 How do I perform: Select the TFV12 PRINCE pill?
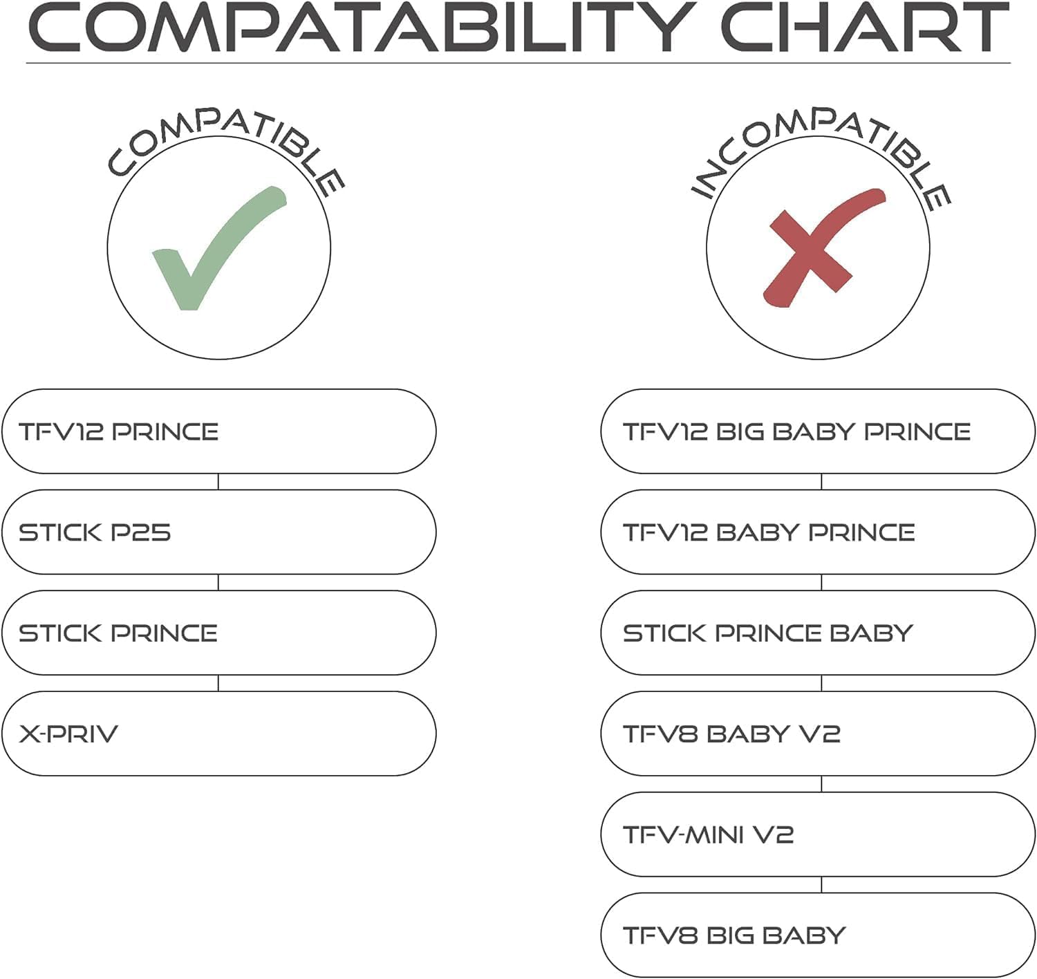(x=218, y=431)
